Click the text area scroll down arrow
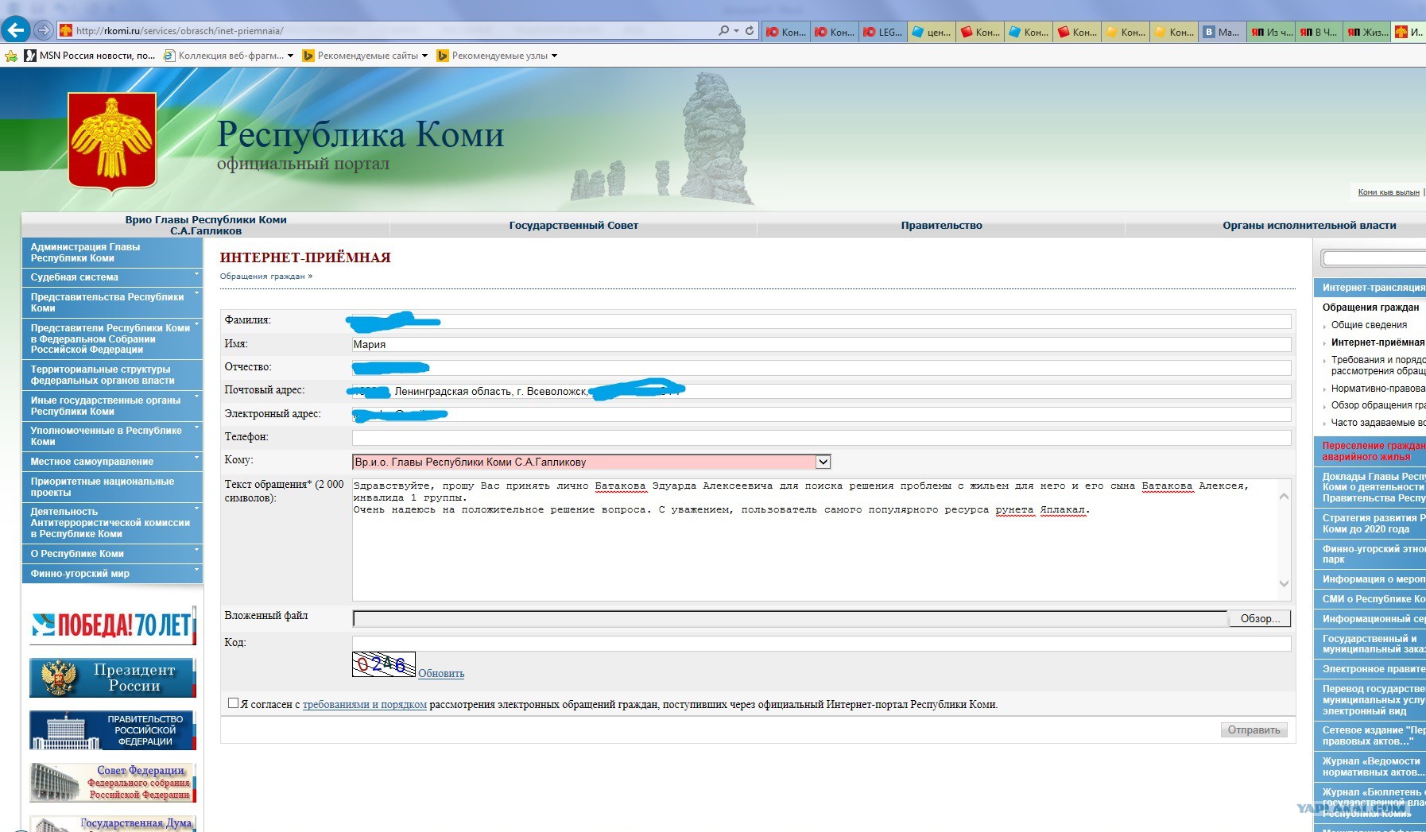 1284,583
